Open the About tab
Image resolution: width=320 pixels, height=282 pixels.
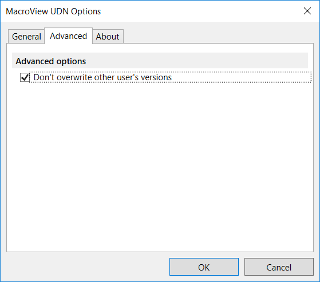(x=108, y=37)
